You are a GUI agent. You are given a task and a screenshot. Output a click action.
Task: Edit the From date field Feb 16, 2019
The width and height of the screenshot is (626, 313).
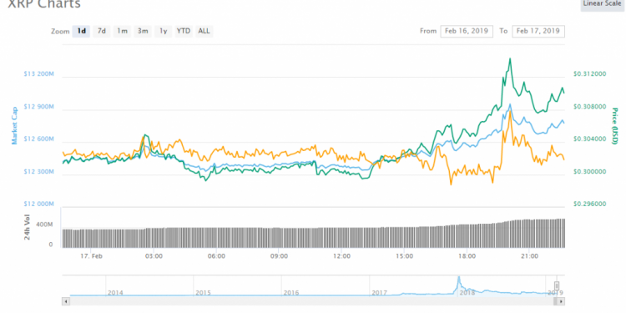(x=467, y=31)
